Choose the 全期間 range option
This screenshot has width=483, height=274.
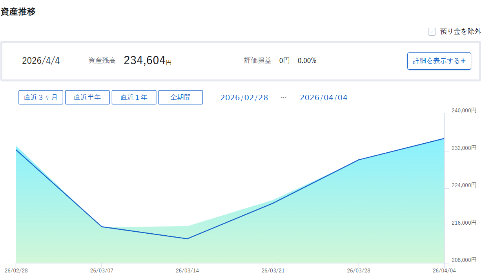click(180, 97)
